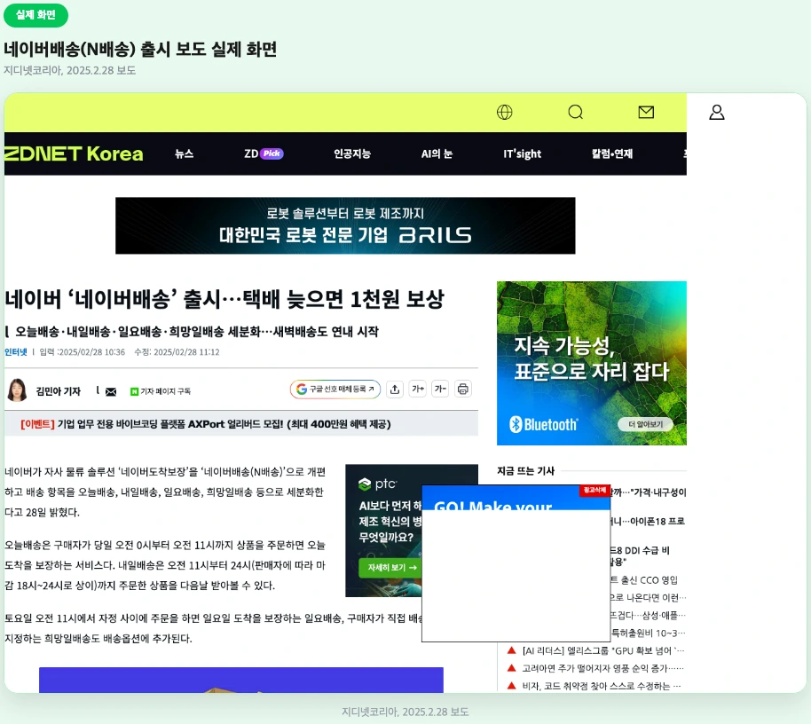Click the 김민아 기자 name link
Viewport: 811px width, 724px height.
[58, 391]
